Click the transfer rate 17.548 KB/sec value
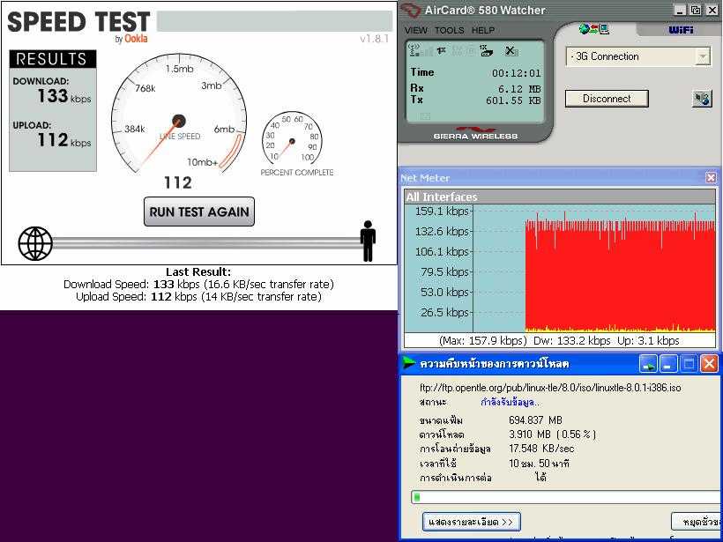723x542 pixels. (x=541, y=449)
